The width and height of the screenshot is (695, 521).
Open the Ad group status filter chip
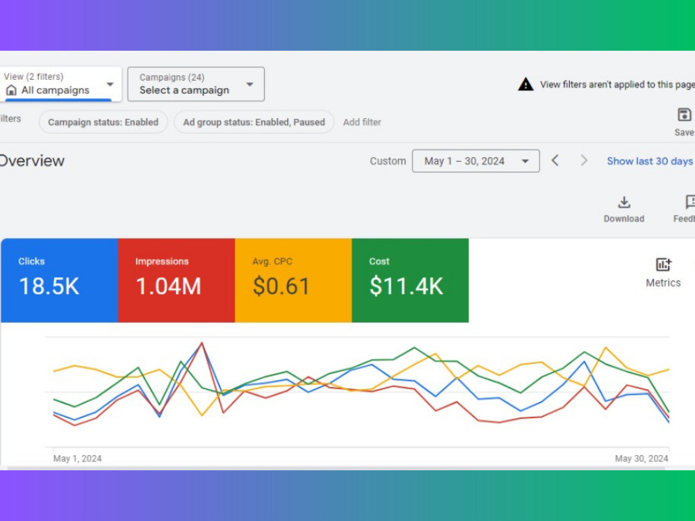point(254,122)
